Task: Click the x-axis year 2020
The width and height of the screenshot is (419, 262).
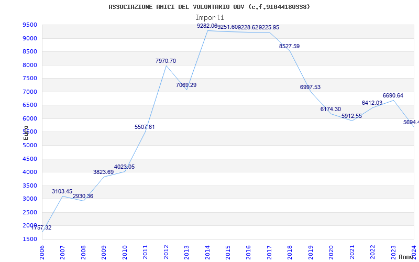Action: coord(331,253)
